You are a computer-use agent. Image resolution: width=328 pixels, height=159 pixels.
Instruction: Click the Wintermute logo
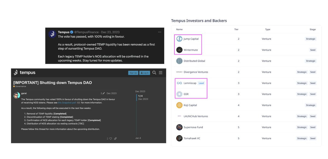tap(179, 50)
